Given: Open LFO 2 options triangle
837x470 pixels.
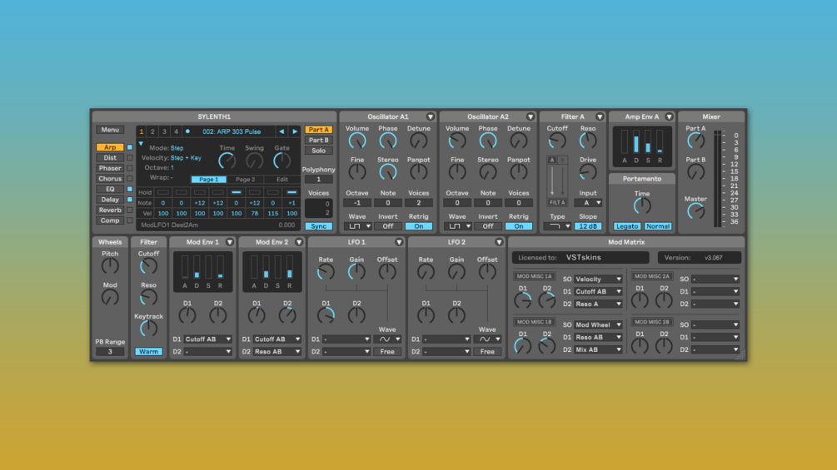Looking at the screenshot, I should pos(499,242).
